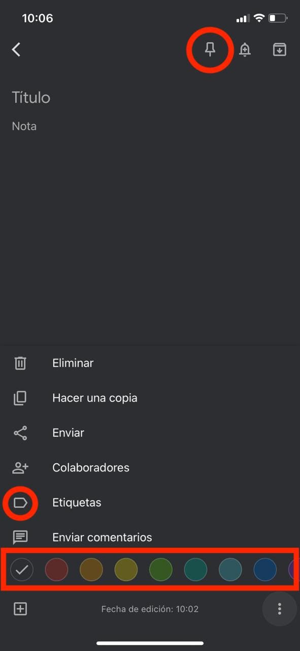The width and height of the screenshot is (300, 651).
Task: Select Eliminar from the menu
Action: [x=73, y=363]
